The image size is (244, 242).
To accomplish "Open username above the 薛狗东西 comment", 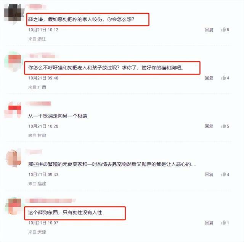I will tap(51, 200).
